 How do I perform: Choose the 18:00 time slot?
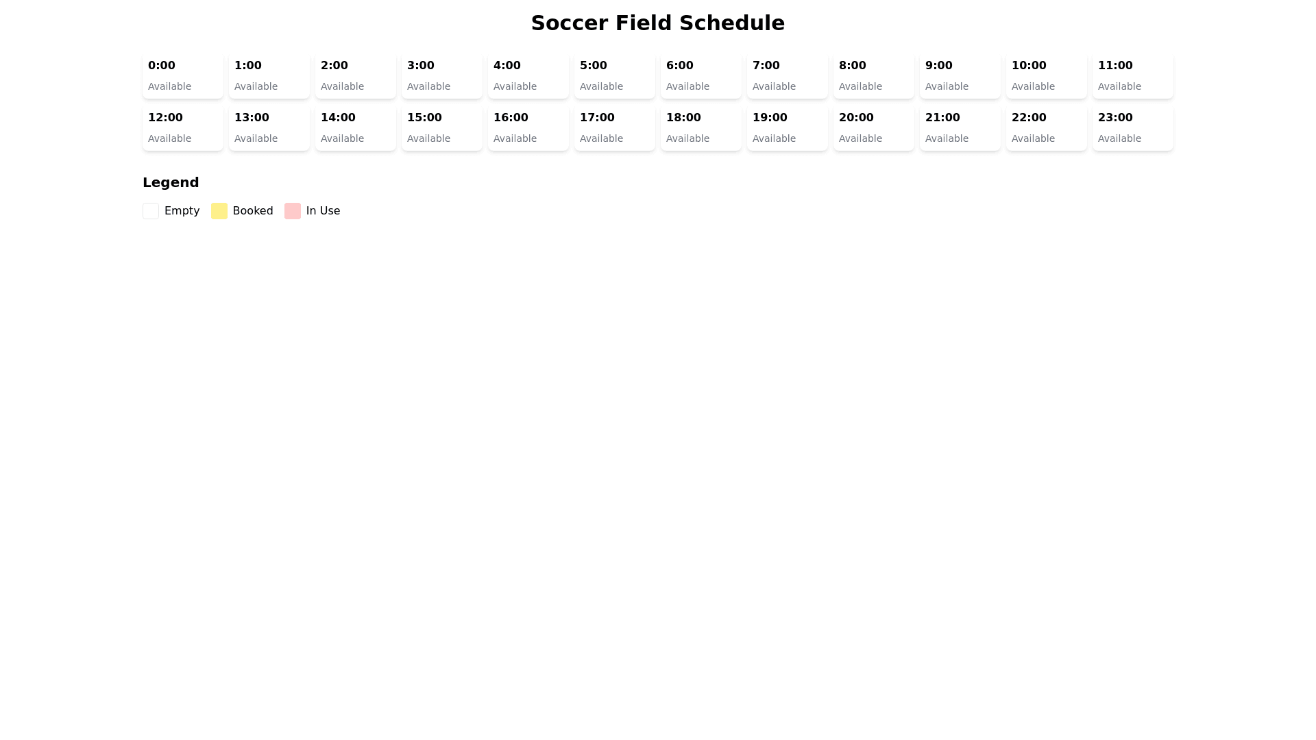(700, 127)
